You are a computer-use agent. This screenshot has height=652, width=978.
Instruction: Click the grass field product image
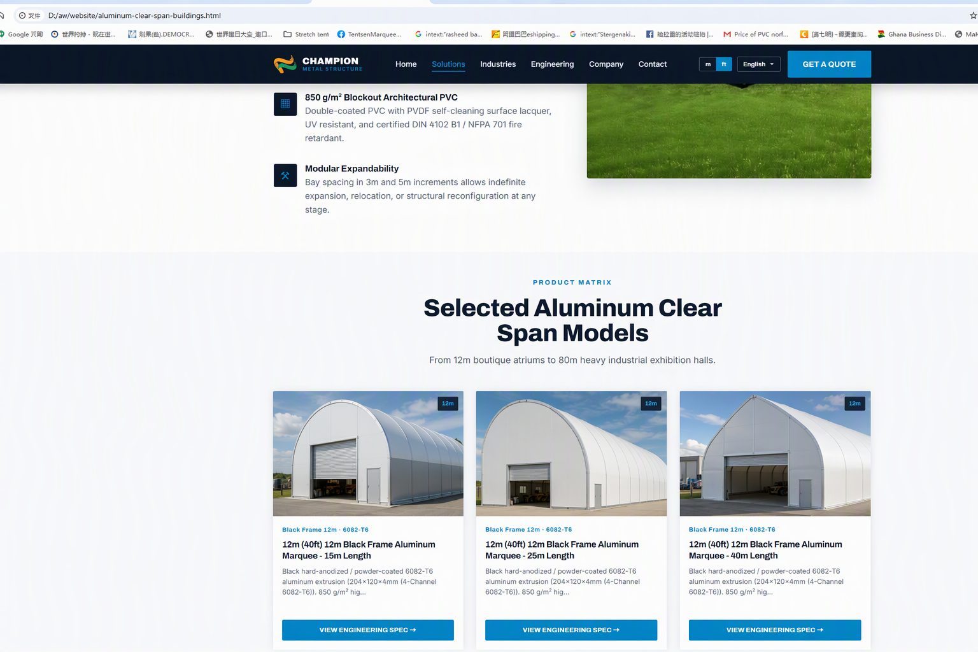(729, 131)
